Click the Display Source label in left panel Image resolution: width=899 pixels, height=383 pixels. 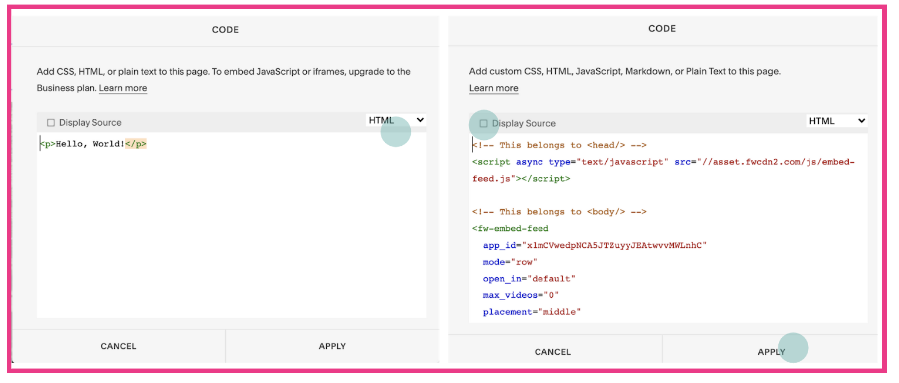(90, 123)
